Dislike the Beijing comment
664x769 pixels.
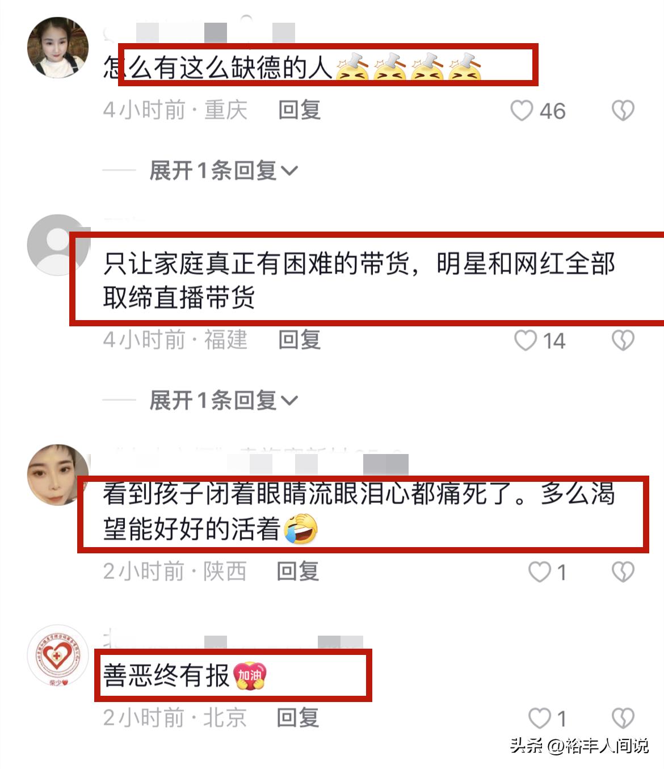[x=623, y=718]
